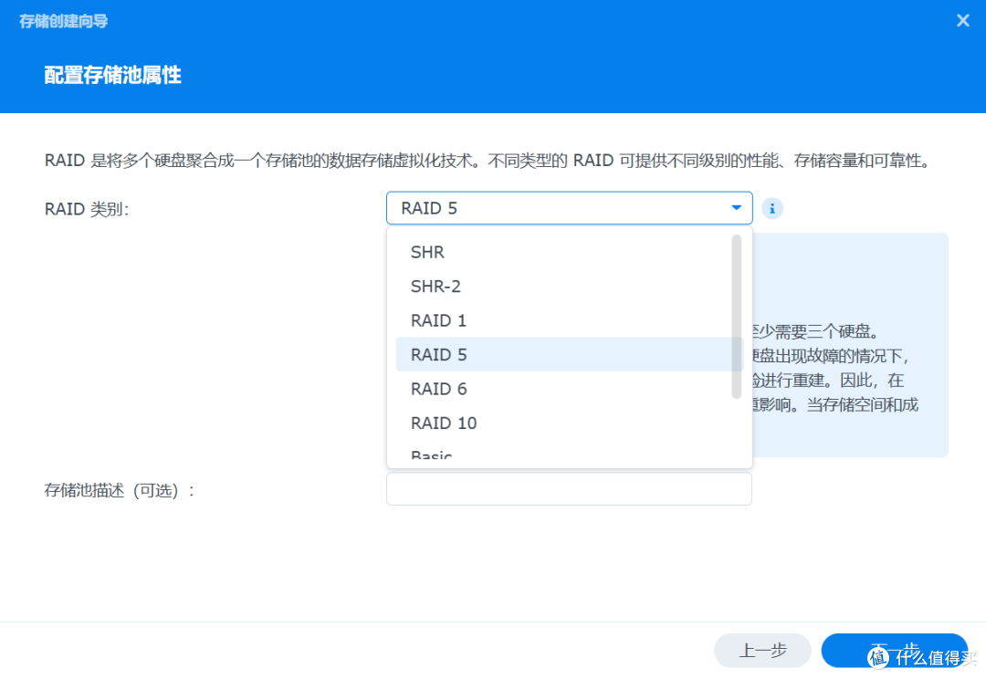986x679 pixels.
Task: Keep RAID 5 selected in the list
Action: pos(438,354)
